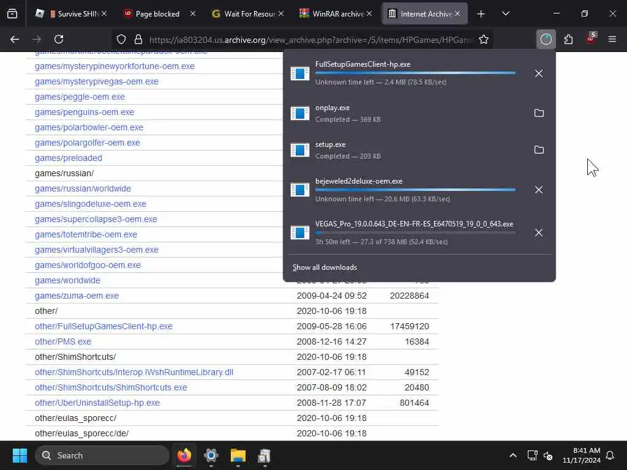Click the taskbar Search box
This screenshot has width=627, height=470.
click(x=102, y=455)
